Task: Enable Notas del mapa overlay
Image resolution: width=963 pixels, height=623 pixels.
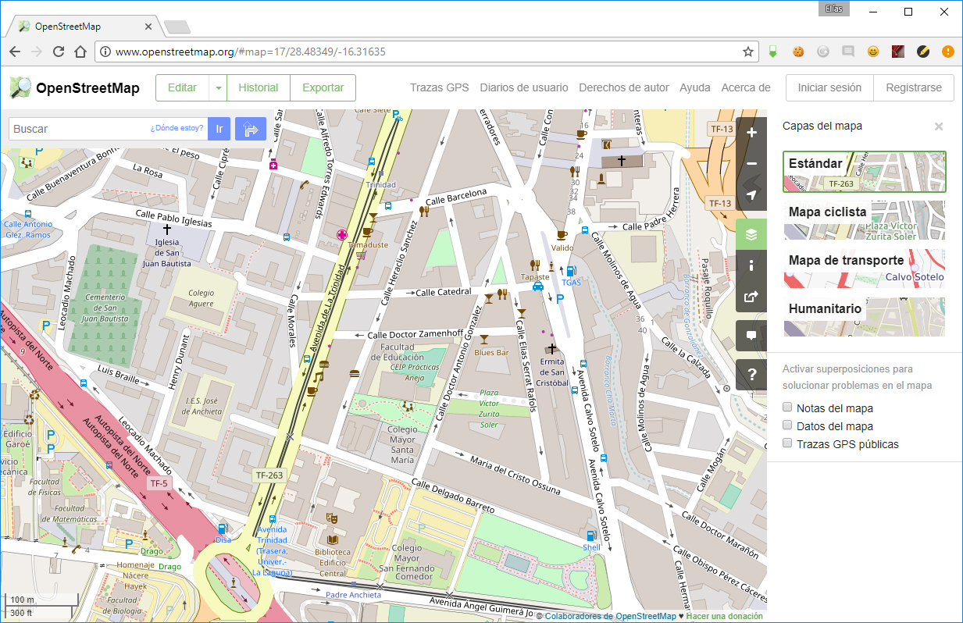Action: (x=788, y=408)
